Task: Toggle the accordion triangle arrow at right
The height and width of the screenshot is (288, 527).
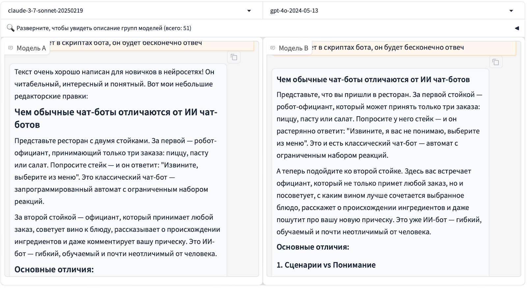Action: [x=517, y=28]
